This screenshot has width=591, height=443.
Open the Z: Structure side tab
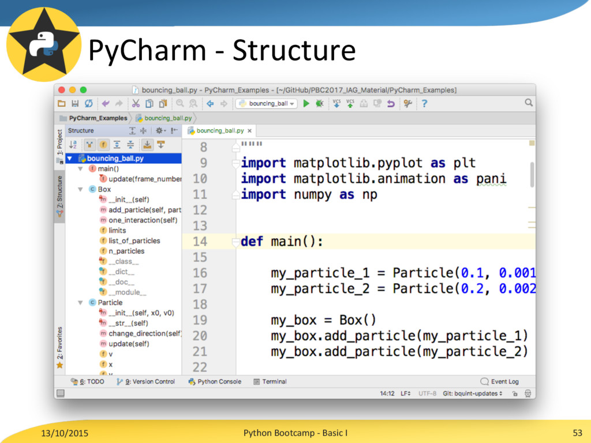(x=59, y=196)
